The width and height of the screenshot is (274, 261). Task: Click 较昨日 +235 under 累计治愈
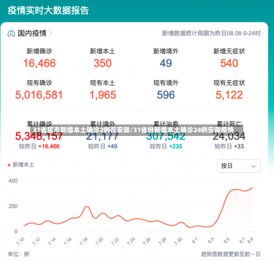(x=165, y=146)
